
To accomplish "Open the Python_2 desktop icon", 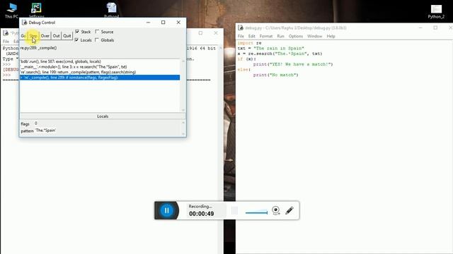I will click(436, 11).
